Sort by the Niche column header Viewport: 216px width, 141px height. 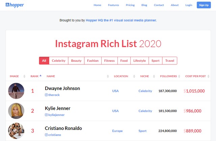[x=144, y=76]
